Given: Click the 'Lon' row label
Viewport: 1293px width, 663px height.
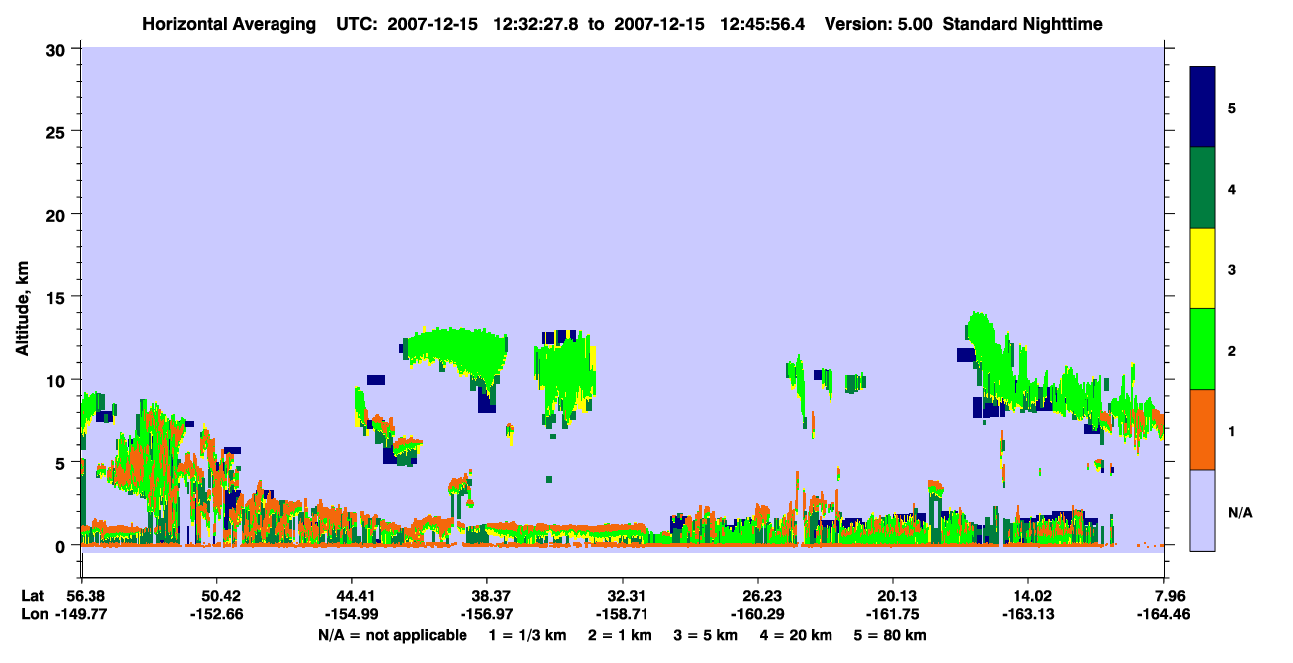Looking at the screenshot, I should pos(34,614).
